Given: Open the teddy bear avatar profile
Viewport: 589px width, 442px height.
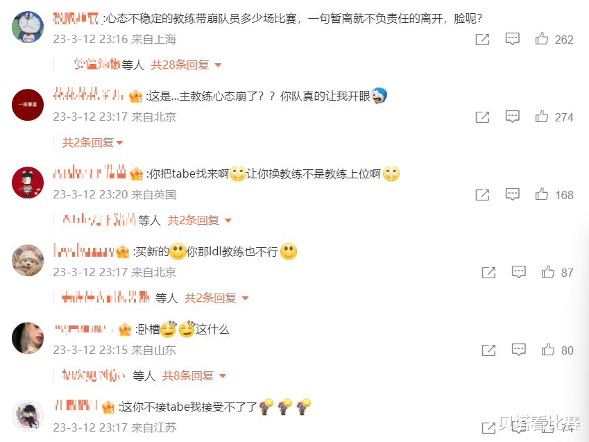Looking at the screenshot, I should click(x=28, y=260).
